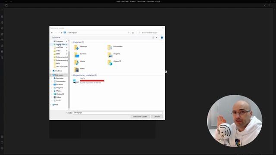The width and height of the screenshot is (276, 155).
Task: Select the Objetos 3D folder icon
Action: pos(110,62)
